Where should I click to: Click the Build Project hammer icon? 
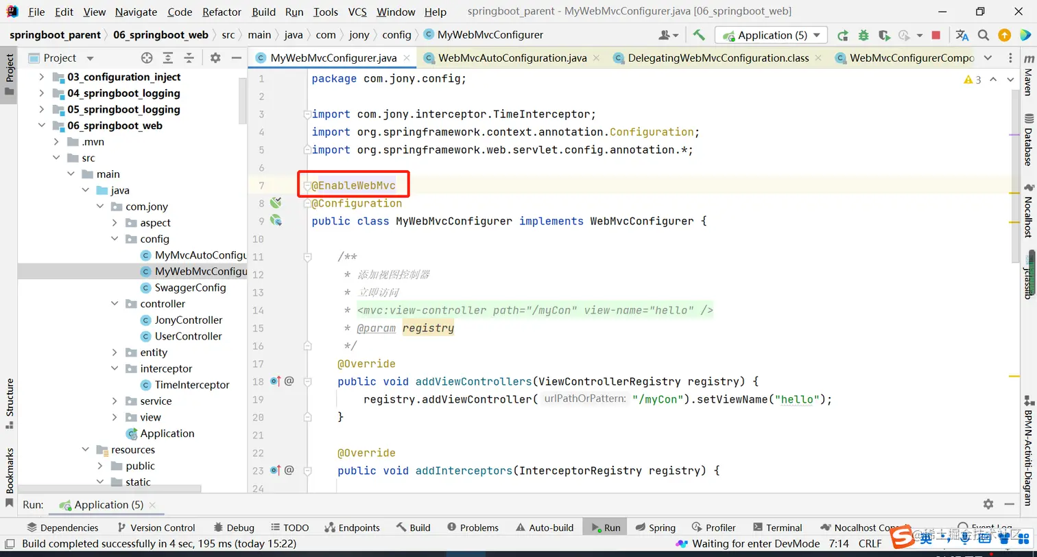pyautogui.click(x=699, y=35)
